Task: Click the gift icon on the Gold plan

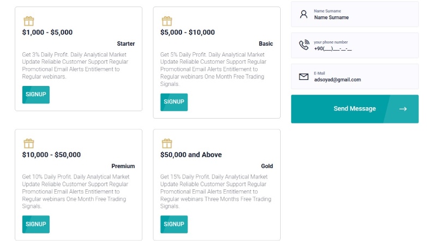Action: (167, 144)
